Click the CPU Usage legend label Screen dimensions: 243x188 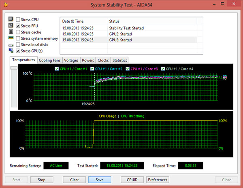107,116
